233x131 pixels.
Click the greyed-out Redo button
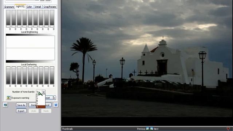(x=46, y=111)
